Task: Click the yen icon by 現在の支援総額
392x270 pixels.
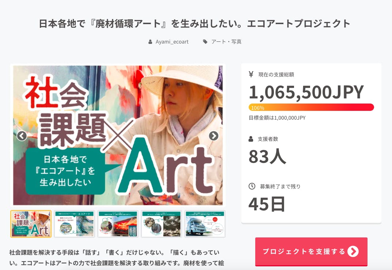Action: coord(251,74)
